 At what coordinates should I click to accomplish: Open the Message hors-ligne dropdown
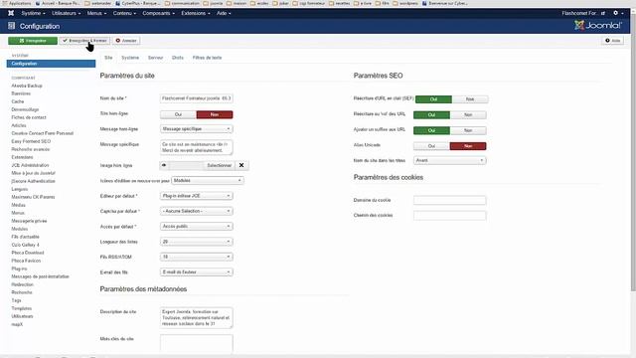(197, 128)
